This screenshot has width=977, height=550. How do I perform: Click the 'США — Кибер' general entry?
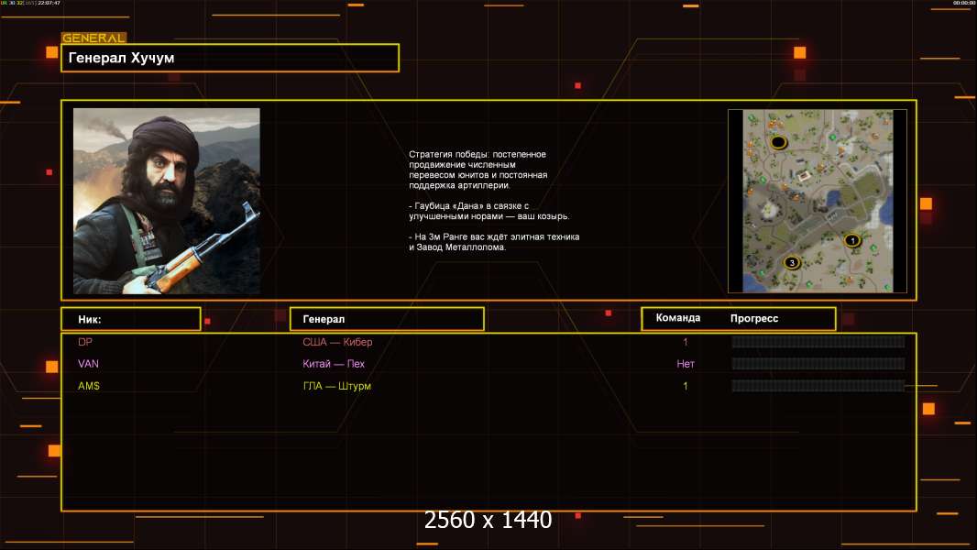(337, 342)
